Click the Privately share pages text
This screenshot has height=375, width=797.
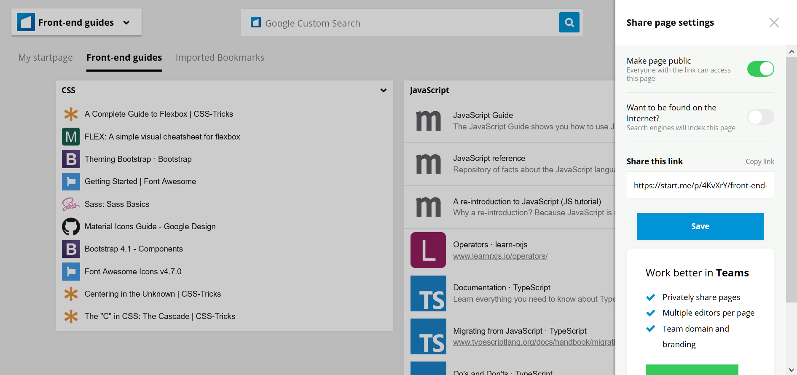tap(701, 297)
